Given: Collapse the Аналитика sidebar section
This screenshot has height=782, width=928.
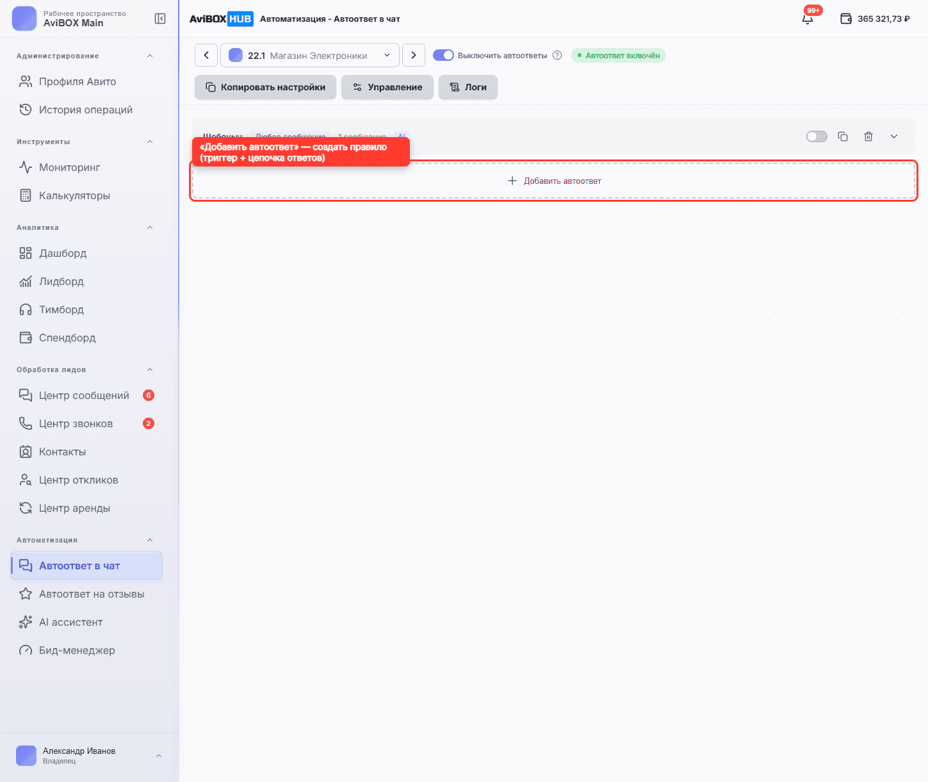Looking at the screenshot, I should coord(150,227).
